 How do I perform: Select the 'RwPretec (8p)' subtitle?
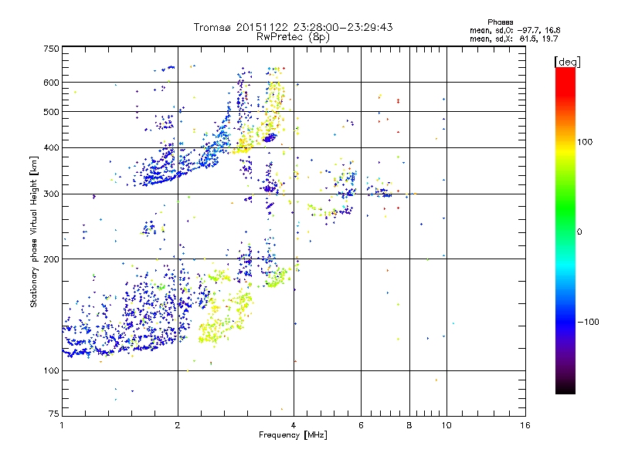click(293, 37)
